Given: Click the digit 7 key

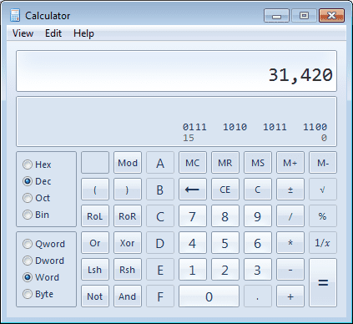Looking at the screenshot, I should (x=193, y=216).
